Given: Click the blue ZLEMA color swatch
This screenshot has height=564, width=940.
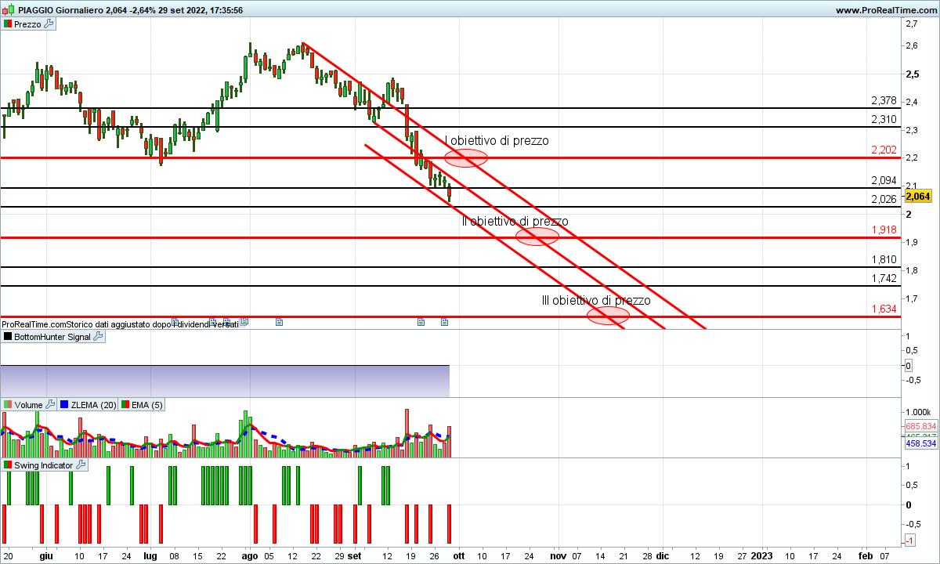Looking at the screenshot, I should pyautogui.click(x=64, y=405).
